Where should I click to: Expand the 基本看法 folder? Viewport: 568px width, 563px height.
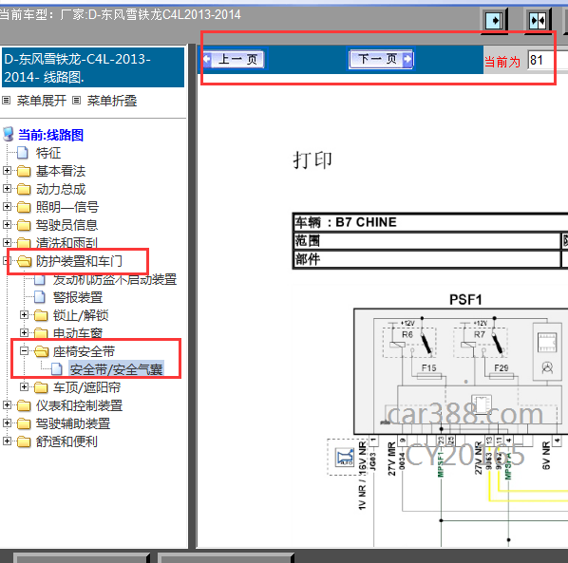[x=7, y=171]
